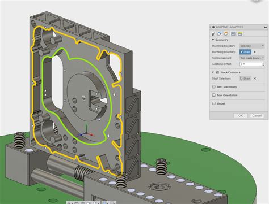
Task: Open the Tool tab icon in Adaptive dialog
Action: [213, 34]
